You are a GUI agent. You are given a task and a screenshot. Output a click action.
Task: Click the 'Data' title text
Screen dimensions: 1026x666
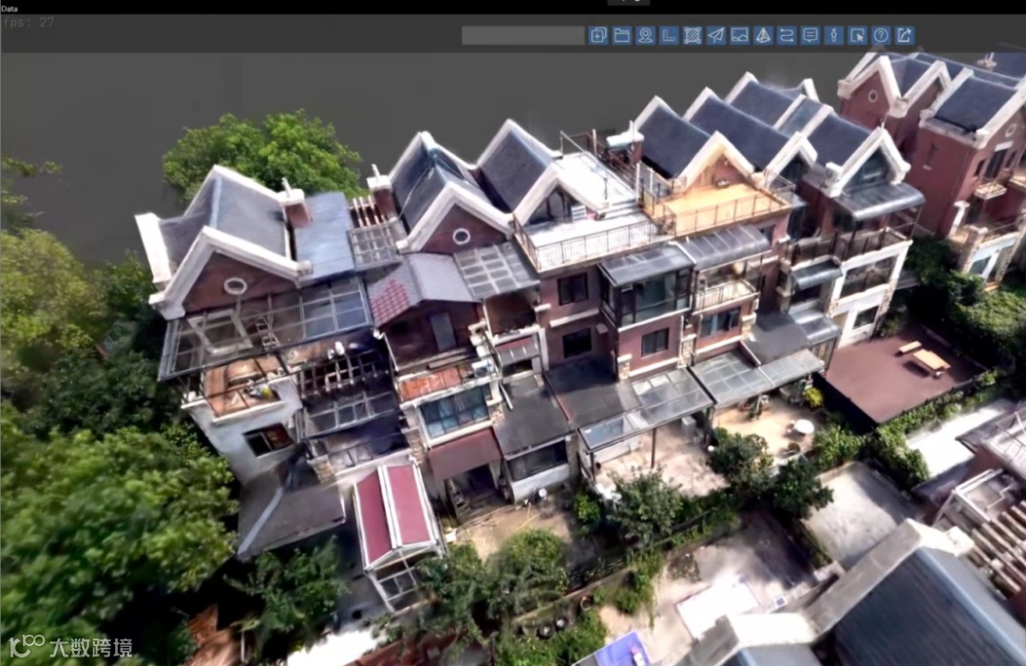coord(9,9)
